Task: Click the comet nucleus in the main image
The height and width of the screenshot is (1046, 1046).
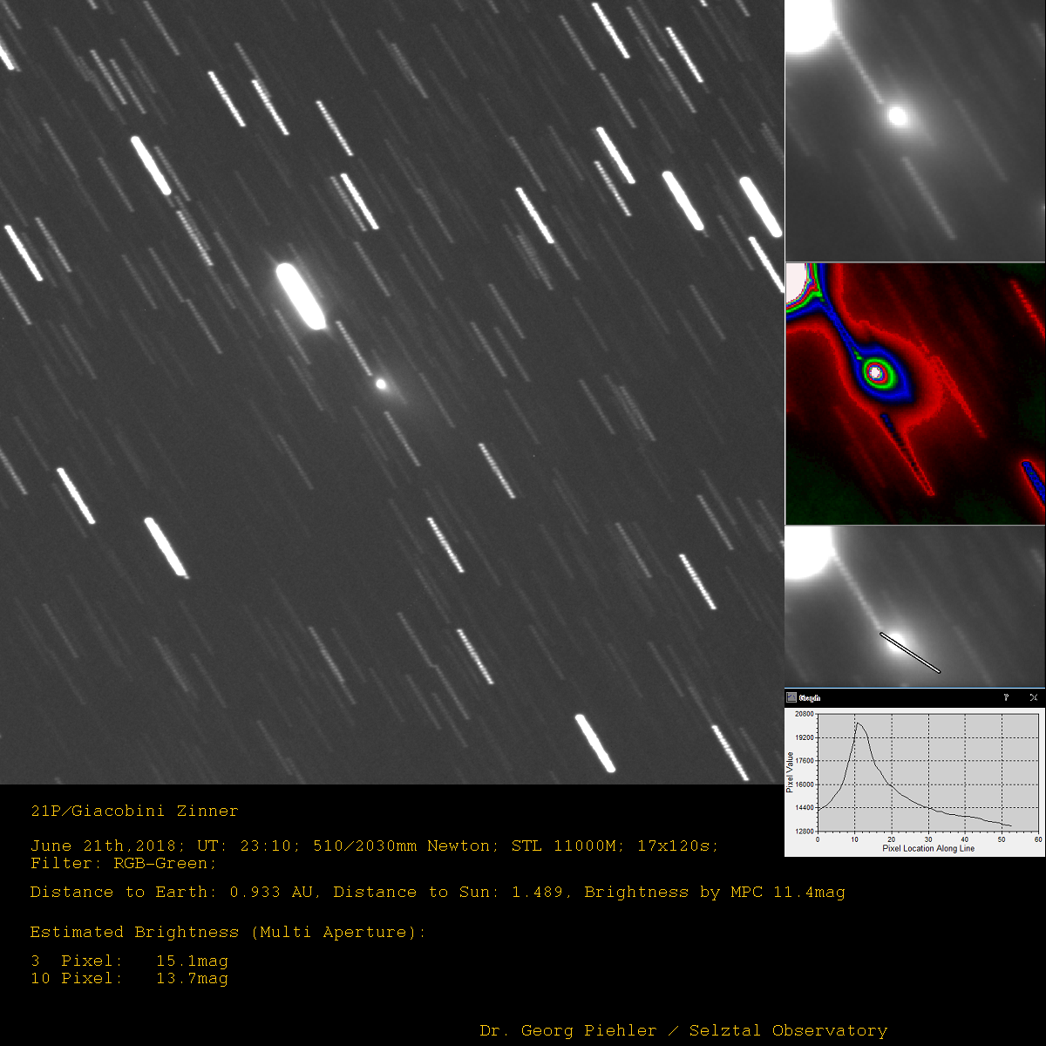Action: pos(381,384)
